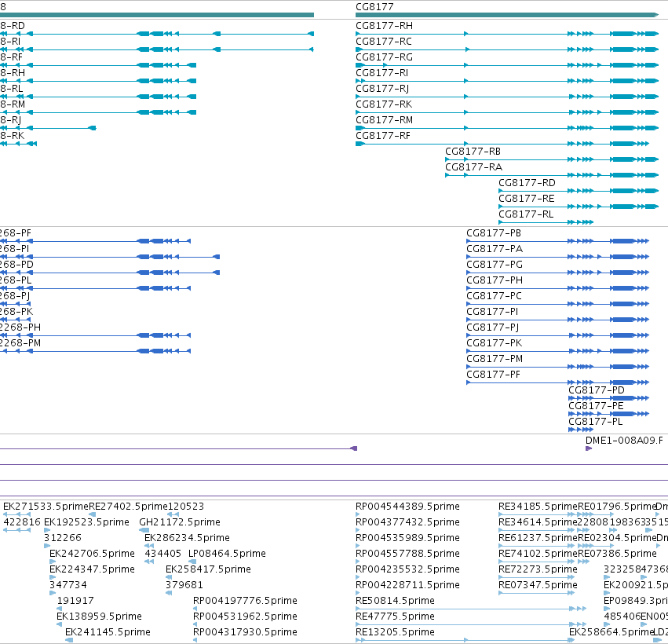Select protein CG8177-PB label
This screenshot has height=644, width=668.
pos(493,233)
